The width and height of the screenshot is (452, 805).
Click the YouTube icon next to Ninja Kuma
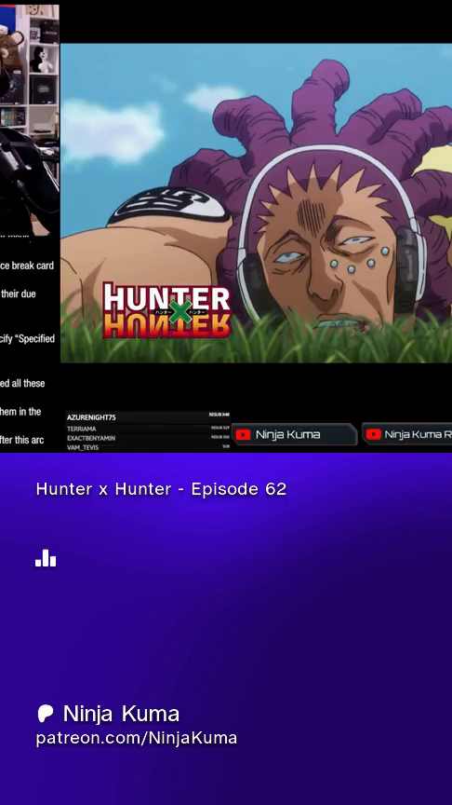tap(243, 434)
